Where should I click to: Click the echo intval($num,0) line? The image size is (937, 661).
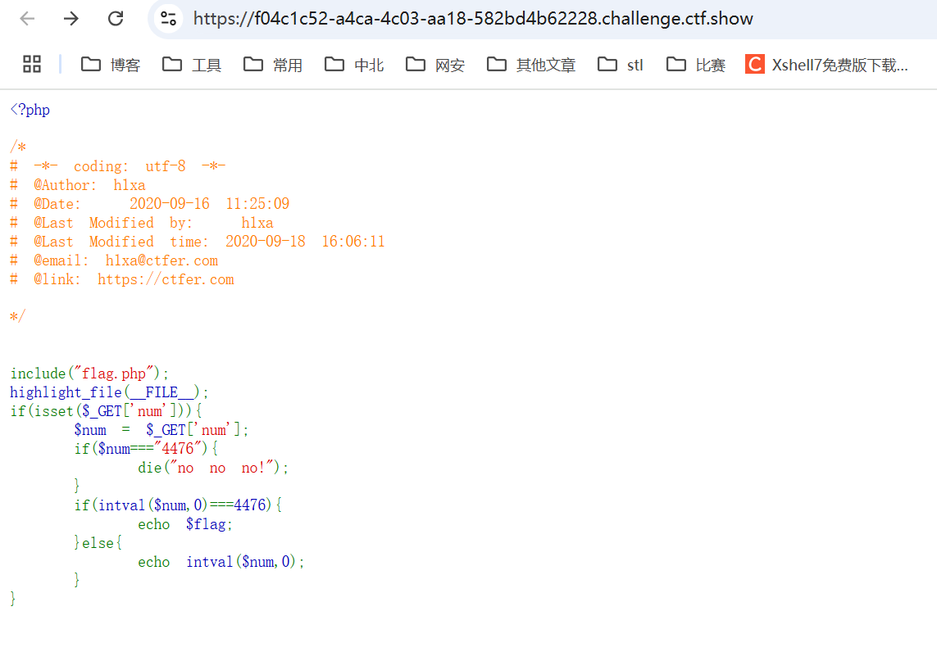tap(221, 562)
